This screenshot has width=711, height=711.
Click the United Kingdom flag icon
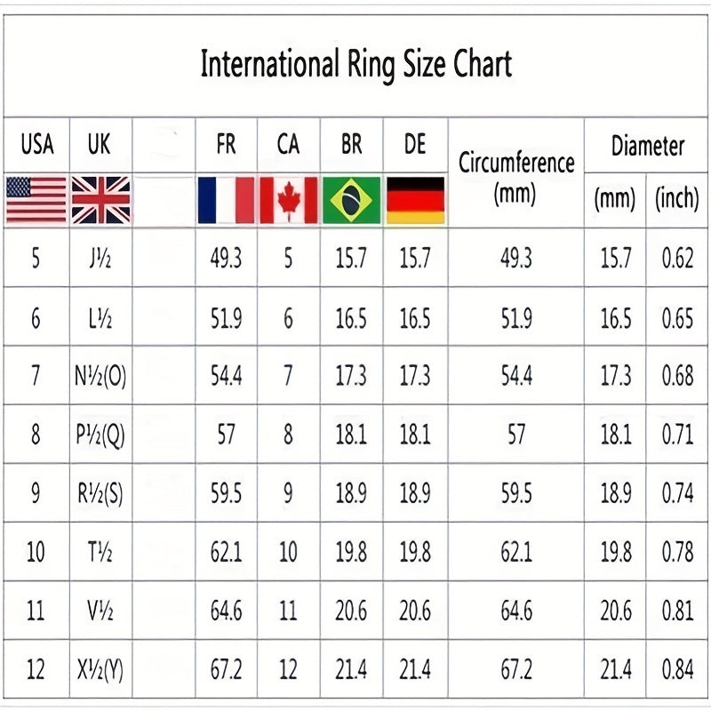click(100, 200)
